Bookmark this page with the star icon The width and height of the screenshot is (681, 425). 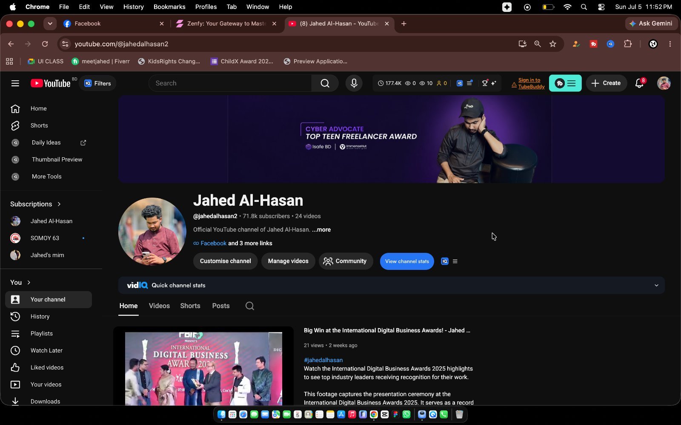[552, 44]
